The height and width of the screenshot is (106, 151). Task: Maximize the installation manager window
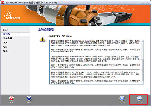[x=143, y=3]
